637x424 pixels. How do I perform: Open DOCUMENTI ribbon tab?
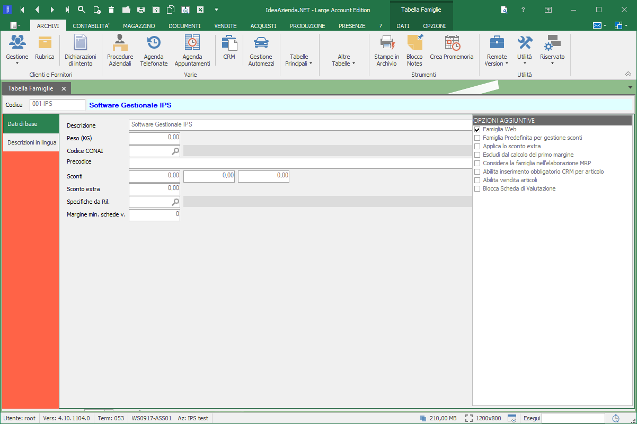pyautogui.click(x=184, y=26)
